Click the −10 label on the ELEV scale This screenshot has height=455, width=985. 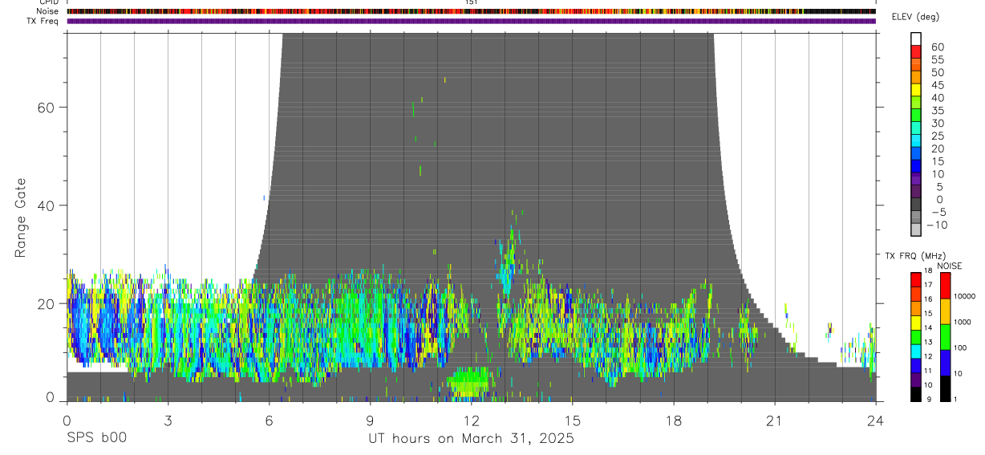[937, 225]
